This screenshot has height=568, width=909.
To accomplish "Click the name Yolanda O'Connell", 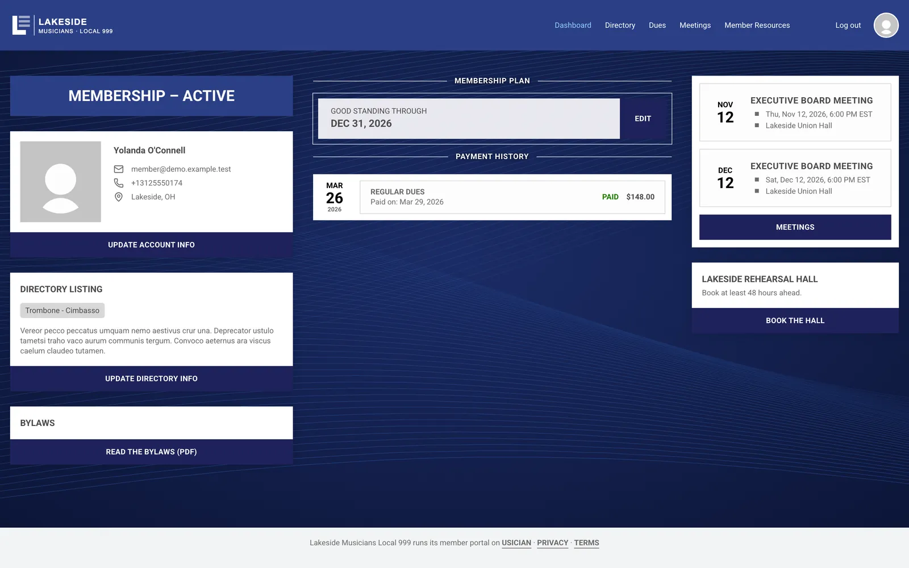I will pos(149,151).
